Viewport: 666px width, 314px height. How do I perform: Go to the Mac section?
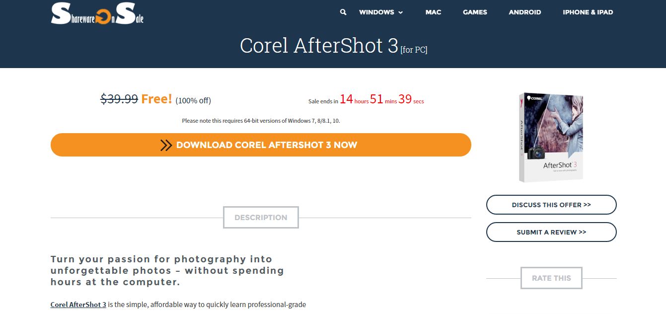[x=433, y=12]
